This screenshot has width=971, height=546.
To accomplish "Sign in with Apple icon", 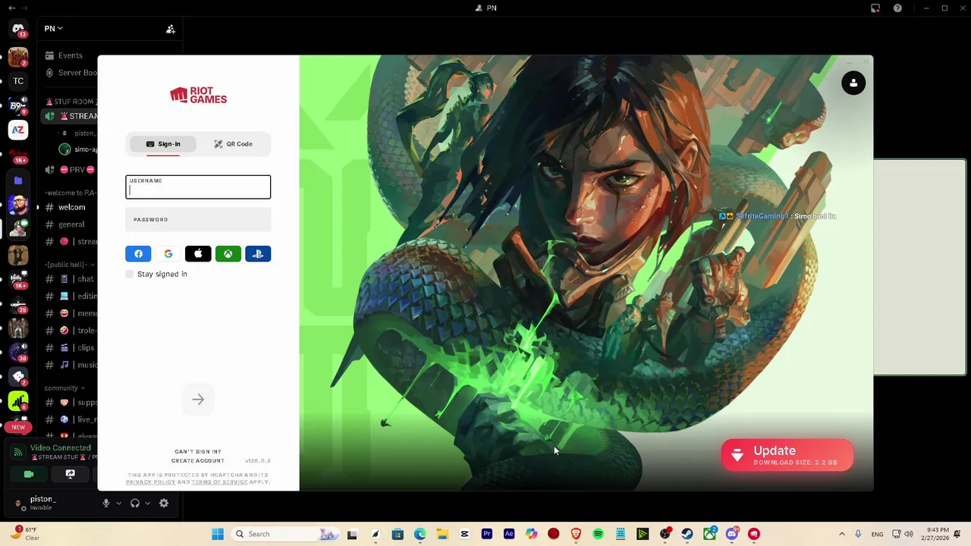I will (x=198, y=254).
